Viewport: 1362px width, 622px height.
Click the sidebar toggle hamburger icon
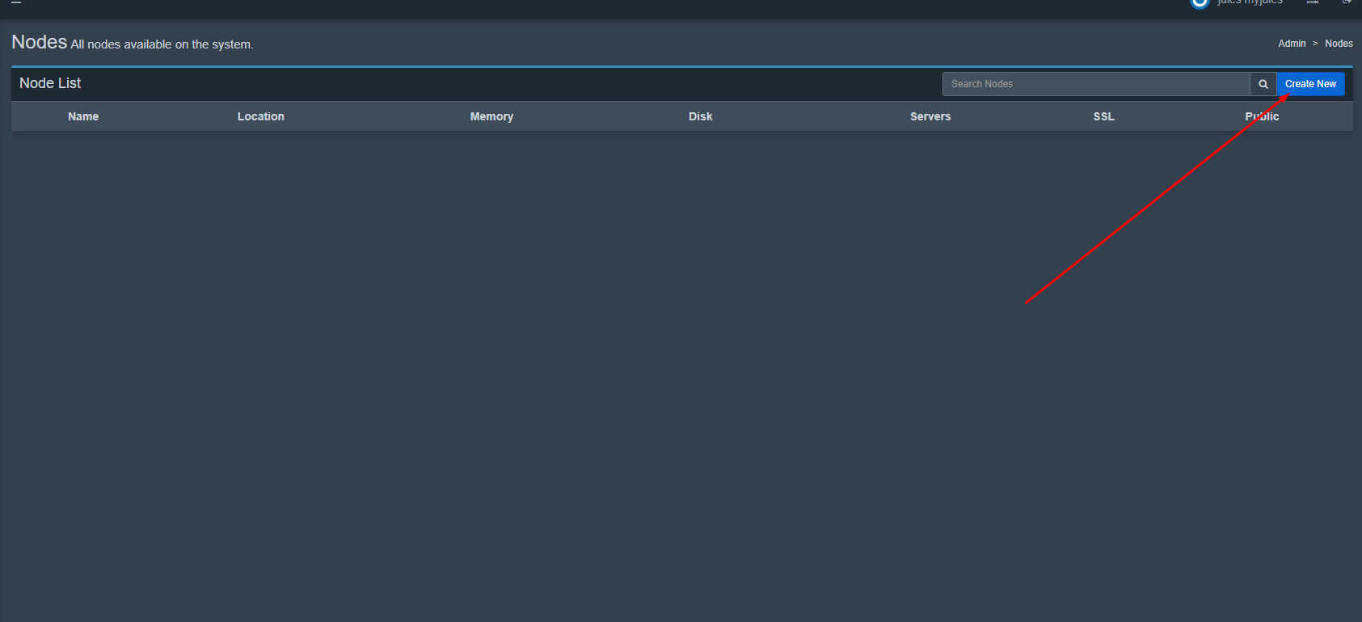pyautogui.click(x=16, y=2)
